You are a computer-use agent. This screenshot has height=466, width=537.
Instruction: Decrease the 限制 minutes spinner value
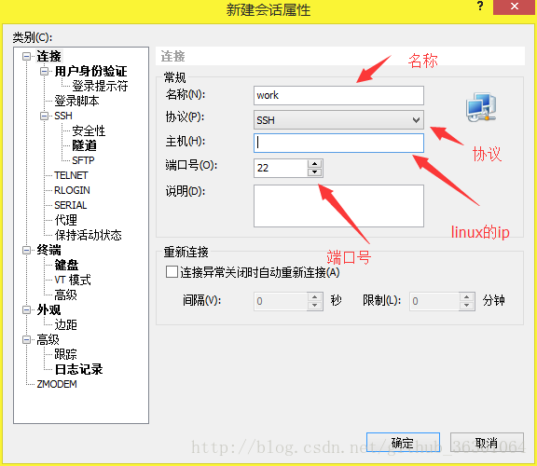466,306
